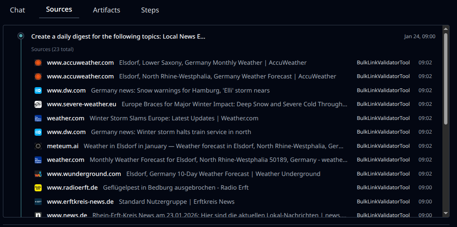Open the Artifacts tab

106,10
